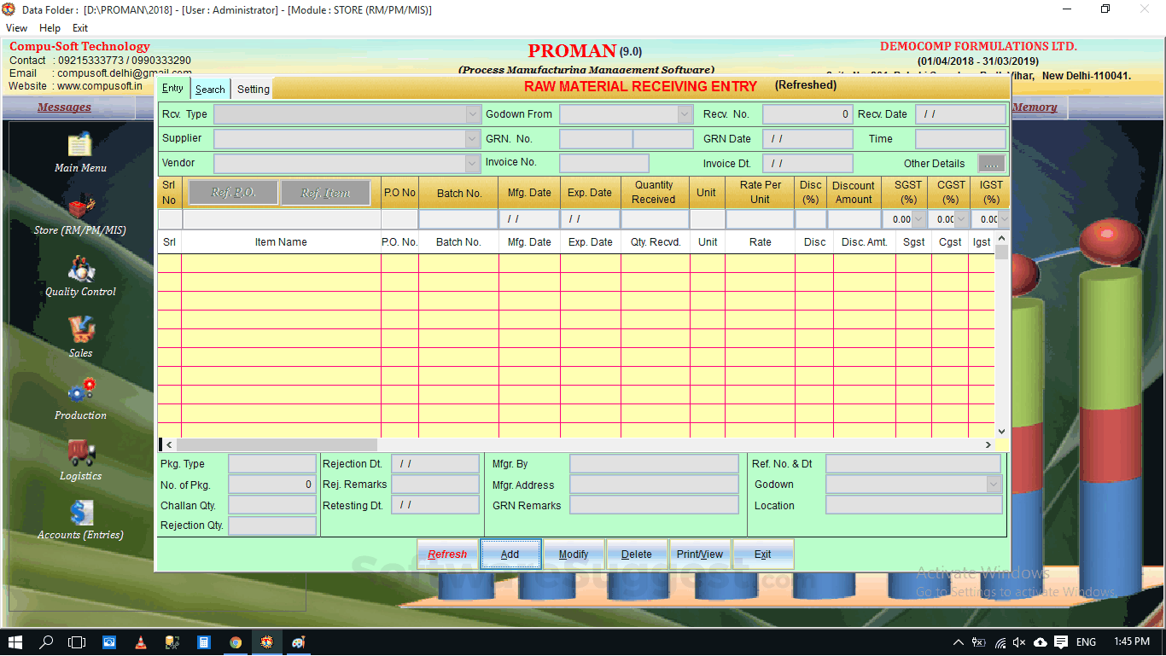
Task: Open Chrome from the taskbar
Action: point(236,642)
